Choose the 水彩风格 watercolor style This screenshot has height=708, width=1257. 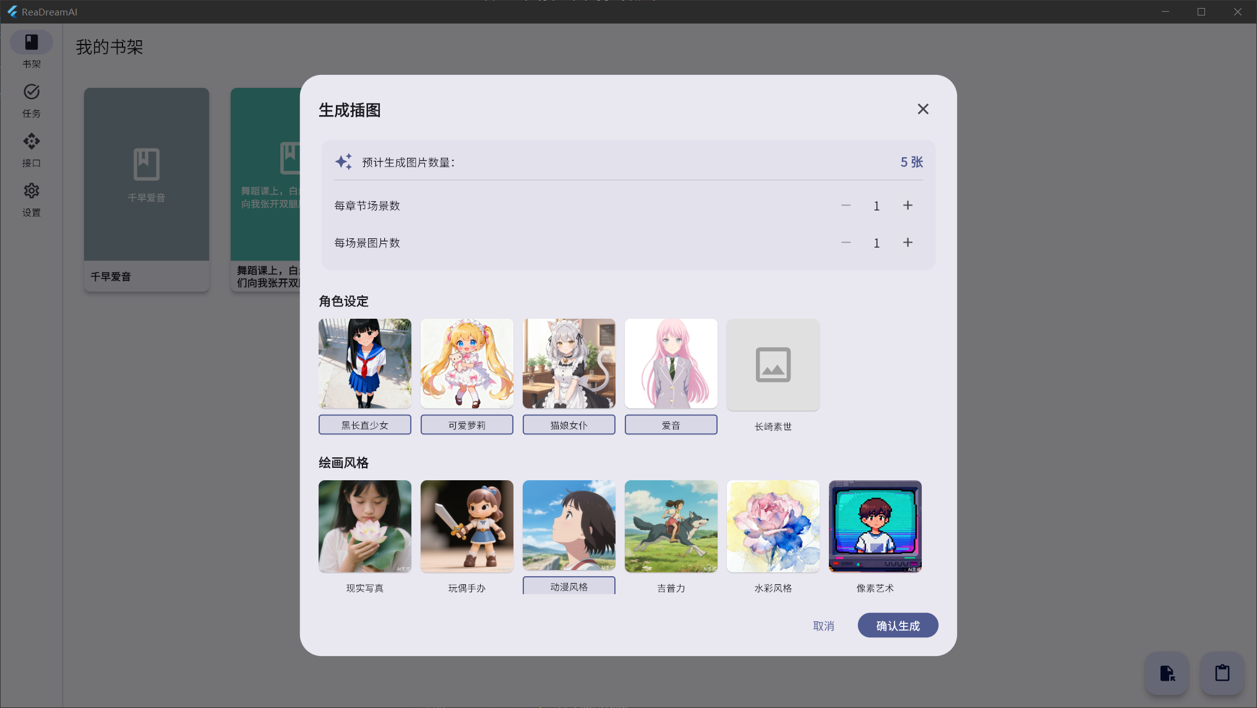point(773,527)
